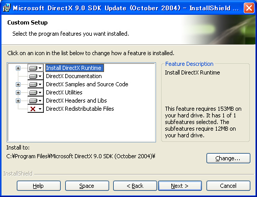Click the installer icon in title bar

(7, 8)
